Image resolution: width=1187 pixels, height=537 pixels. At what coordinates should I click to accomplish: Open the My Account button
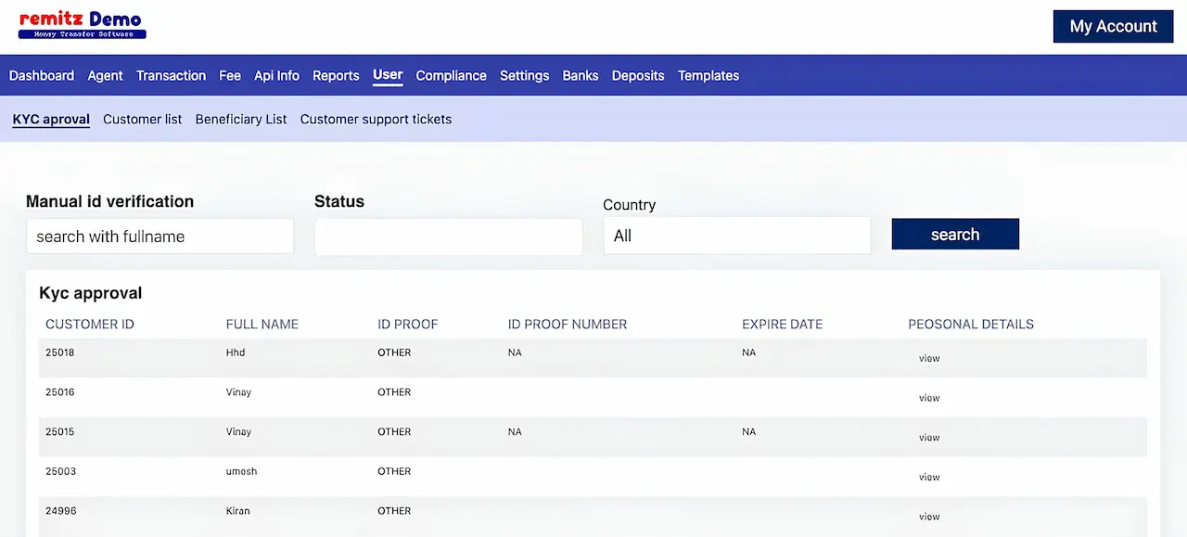(1113, 26)
